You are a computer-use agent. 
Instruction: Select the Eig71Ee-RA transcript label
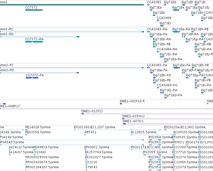pos(181,29)
